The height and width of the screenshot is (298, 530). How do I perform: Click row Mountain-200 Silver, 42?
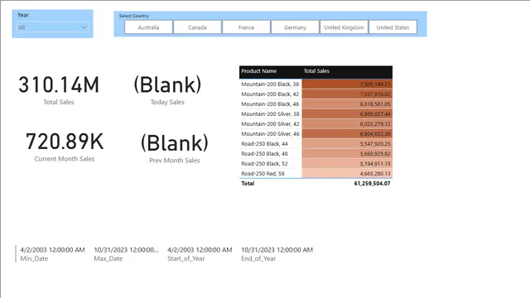coord(316,124)
